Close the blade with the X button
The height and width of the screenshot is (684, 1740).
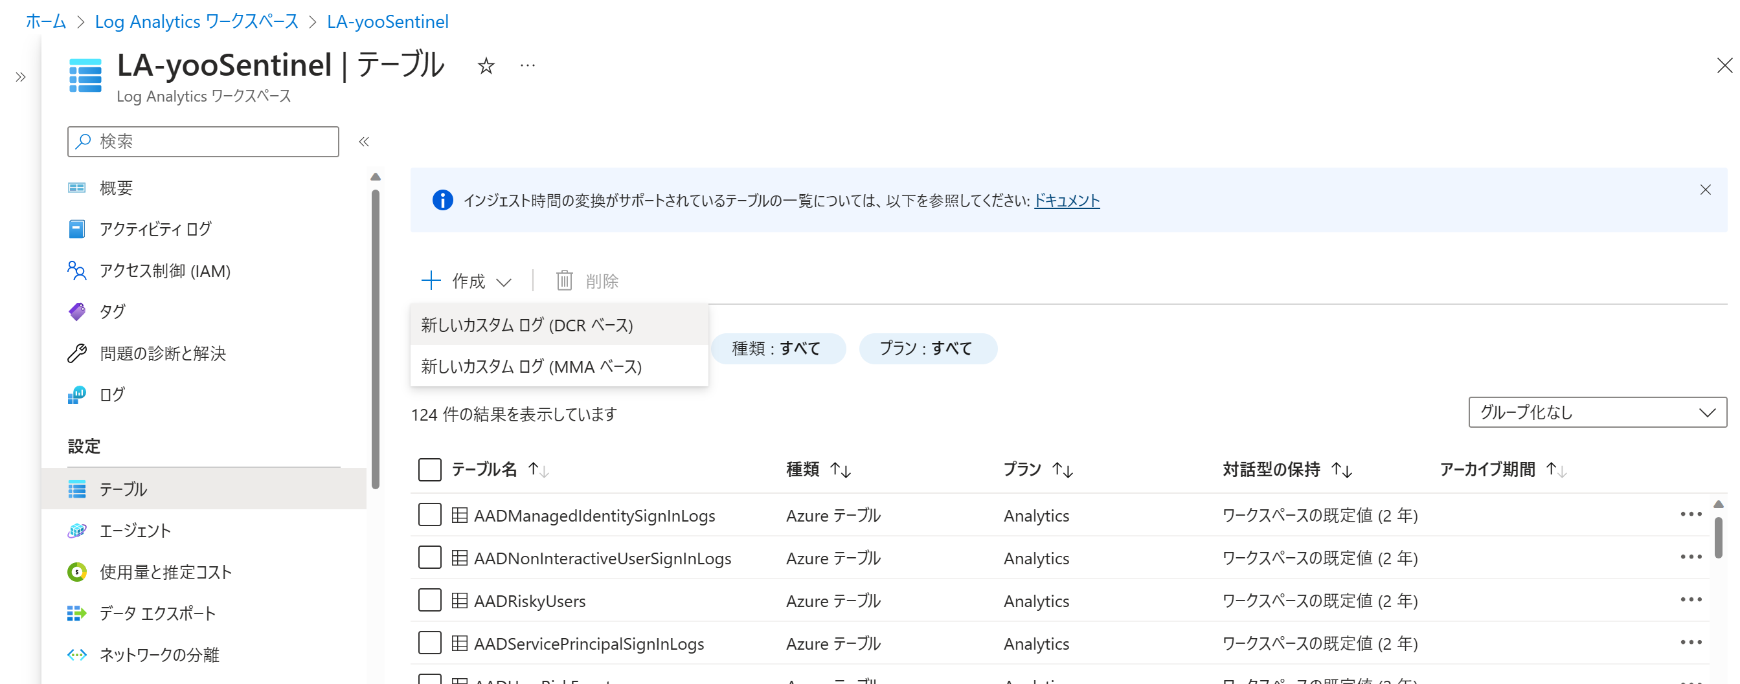click(x=1724, y=65)
